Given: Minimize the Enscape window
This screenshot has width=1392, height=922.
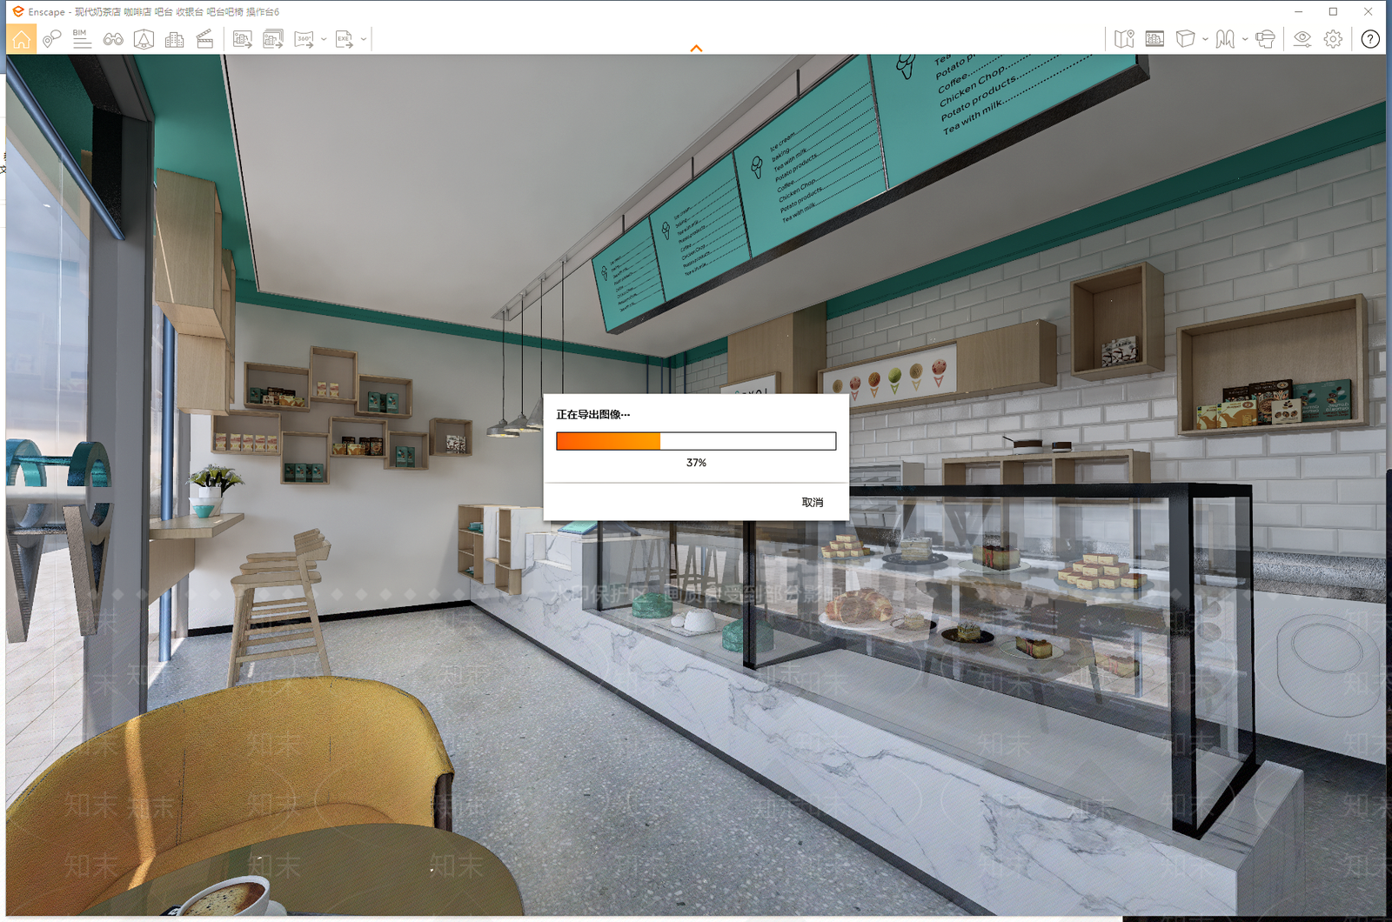Looking at the screenshot, I should 1298,11.
